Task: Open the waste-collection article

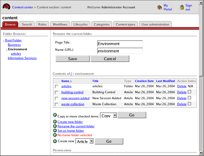Action: pyautogui.click(x=73, y=104)
